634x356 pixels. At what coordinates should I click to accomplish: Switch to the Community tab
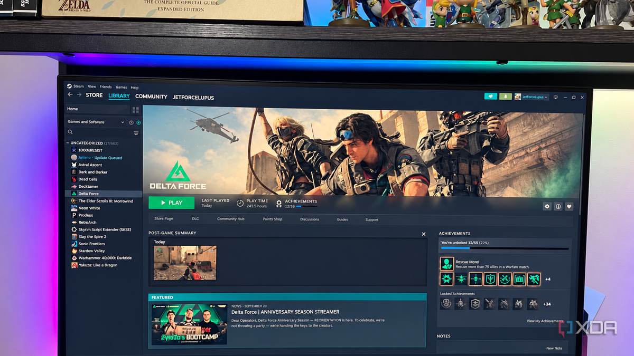click(x=151, y=97)
